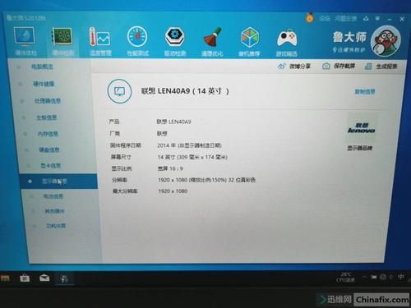Select 处理器信息 in sidebar
This screenshot has height=308, width=411.
tap(47, 101)
